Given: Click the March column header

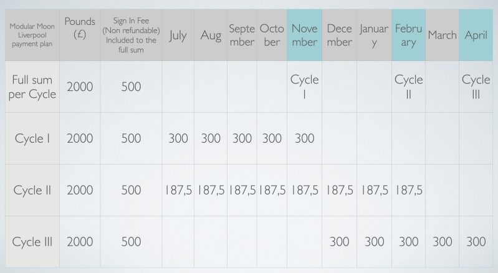Looking at the screenshot, I should pyautogui.click(x=442, y=36).
